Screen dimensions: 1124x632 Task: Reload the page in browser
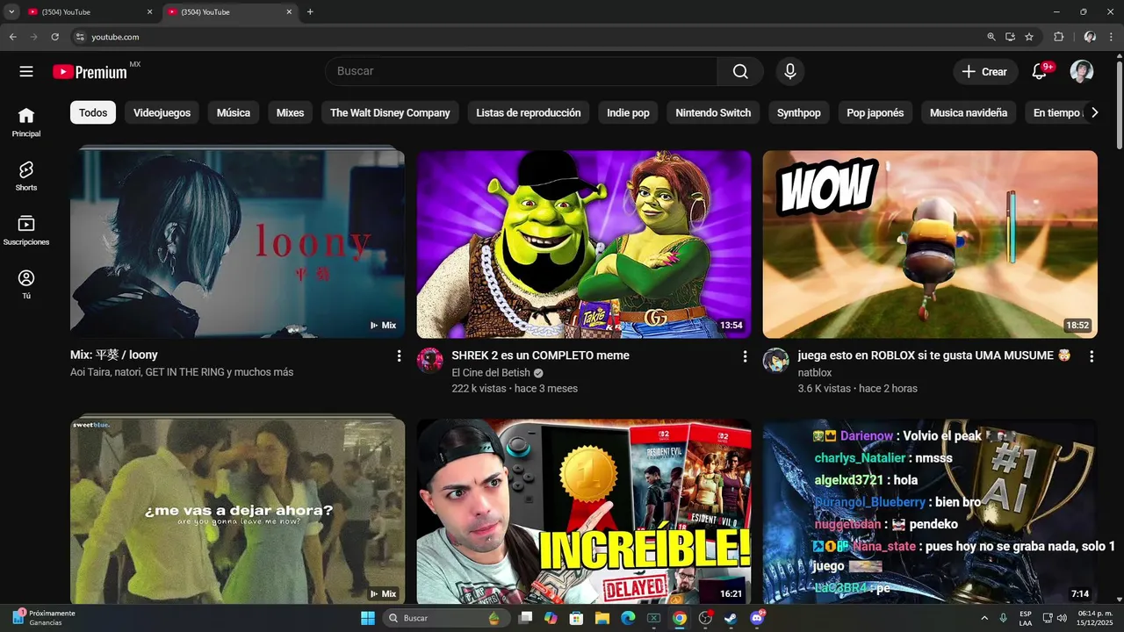click(54, 37)
